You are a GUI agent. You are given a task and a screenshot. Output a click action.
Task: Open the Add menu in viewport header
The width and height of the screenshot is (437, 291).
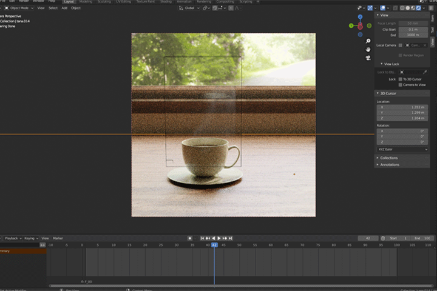[x=64, y=8]
